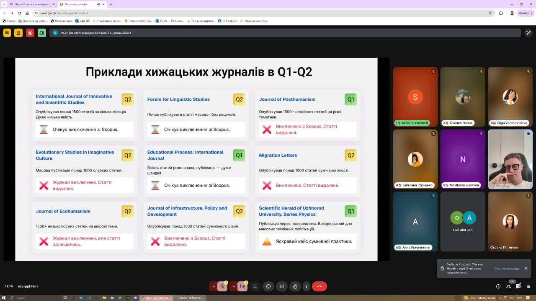
Task: Show the participants list icon
Action: pos(508,286)
